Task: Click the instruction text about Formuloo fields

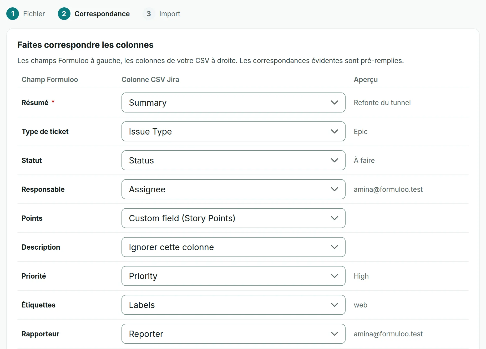Action: [210, 60]
